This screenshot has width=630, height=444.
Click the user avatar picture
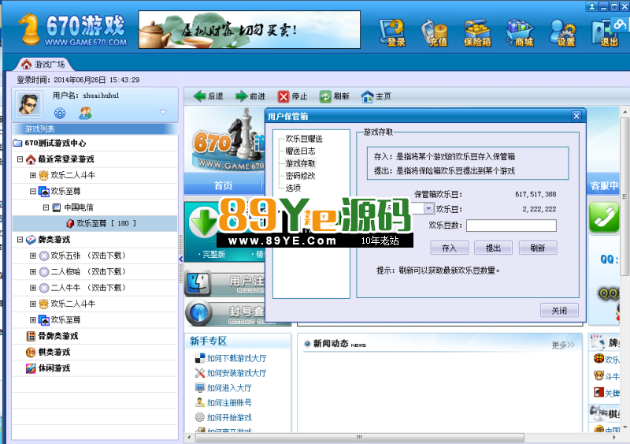(28, 104)
